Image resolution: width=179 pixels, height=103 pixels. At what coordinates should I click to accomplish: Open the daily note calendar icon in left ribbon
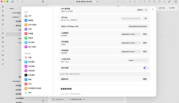(3, 20)
